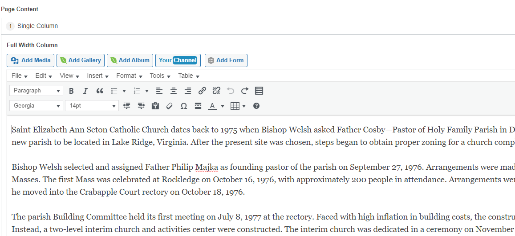Open the Georgia font family dropdown

pyautogui.click(x=36, y=106)
